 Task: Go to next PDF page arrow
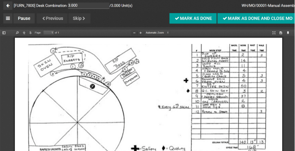coord(31,33)
